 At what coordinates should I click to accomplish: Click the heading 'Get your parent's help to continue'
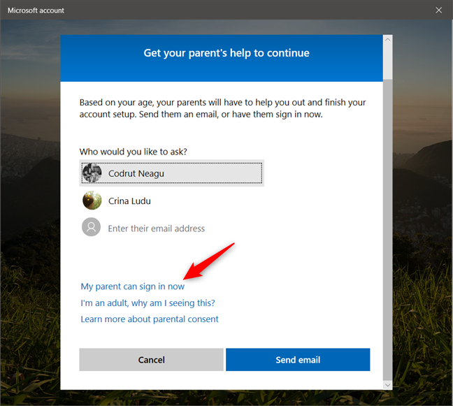226,53
